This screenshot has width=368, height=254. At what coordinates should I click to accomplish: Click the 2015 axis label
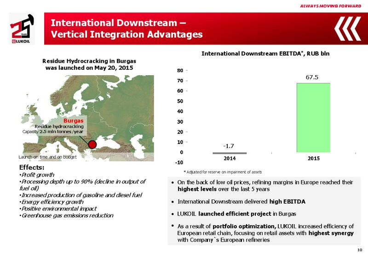314,159
